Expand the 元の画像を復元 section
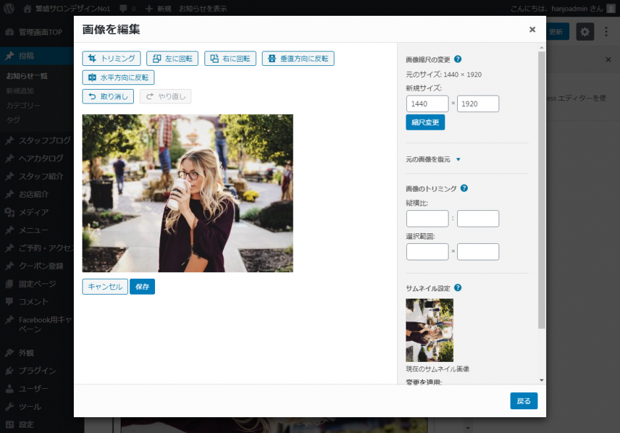Screen dimensions: 620x433 (x=433, y=159)
